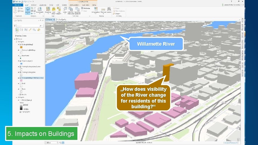Enable the DevA layer checkbox
This screenshot has width=258, height=145.
pos(20,89)
